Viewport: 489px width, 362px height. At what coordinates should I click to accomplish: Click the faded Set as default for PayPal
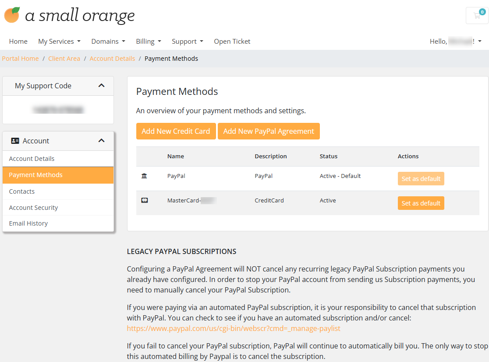[x=421, y=179]
